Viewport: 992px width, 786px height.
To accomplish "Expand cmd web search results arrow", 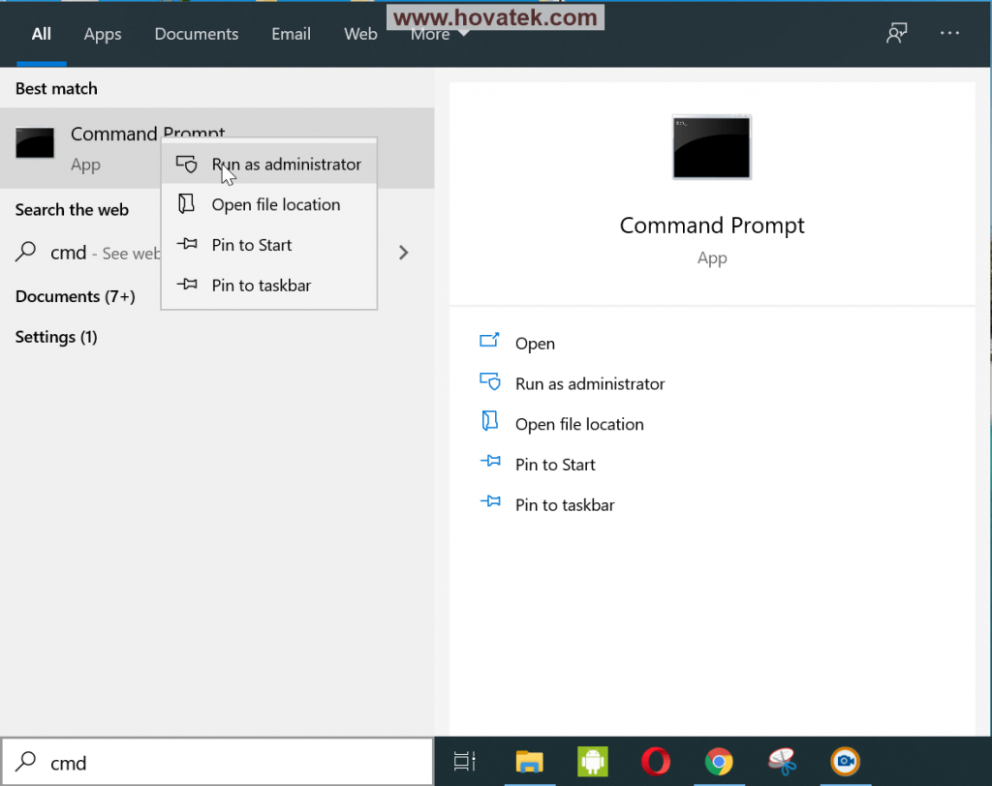I will 404,253.
